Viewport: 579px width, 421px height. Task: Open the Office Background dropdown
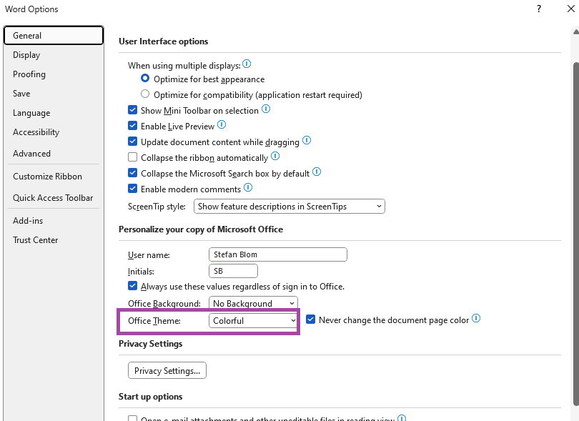coord(254,304)
